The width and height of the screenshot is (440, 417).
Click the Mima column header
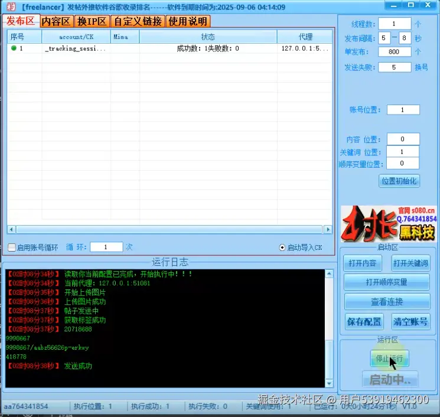125,37
